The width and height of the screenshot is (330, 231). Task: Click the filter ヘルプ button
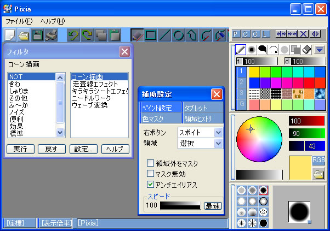point(115,149)
